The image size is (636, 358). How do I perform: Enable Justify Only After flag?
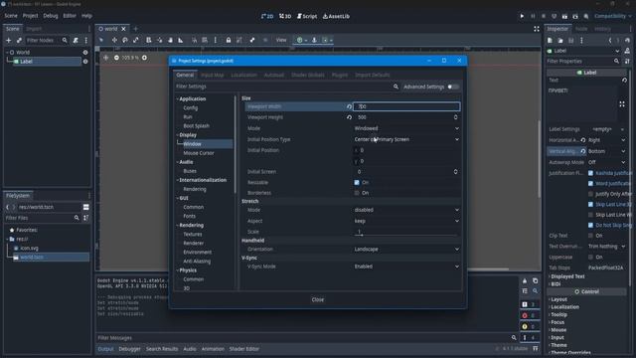point(590,194)
